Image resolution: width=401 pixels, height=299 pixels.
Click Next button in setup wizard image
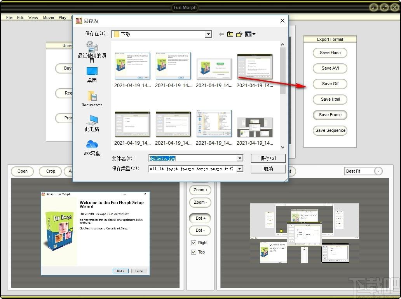click(x=120, y=271)
